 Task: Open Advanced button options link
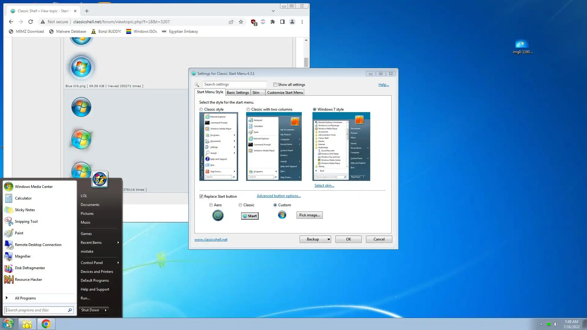pyautogui.click(x=279, y=196)
